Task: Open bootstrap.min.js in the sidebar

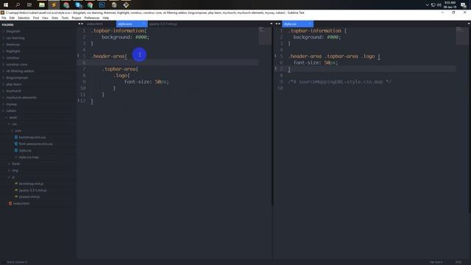Action: (31, 183)
